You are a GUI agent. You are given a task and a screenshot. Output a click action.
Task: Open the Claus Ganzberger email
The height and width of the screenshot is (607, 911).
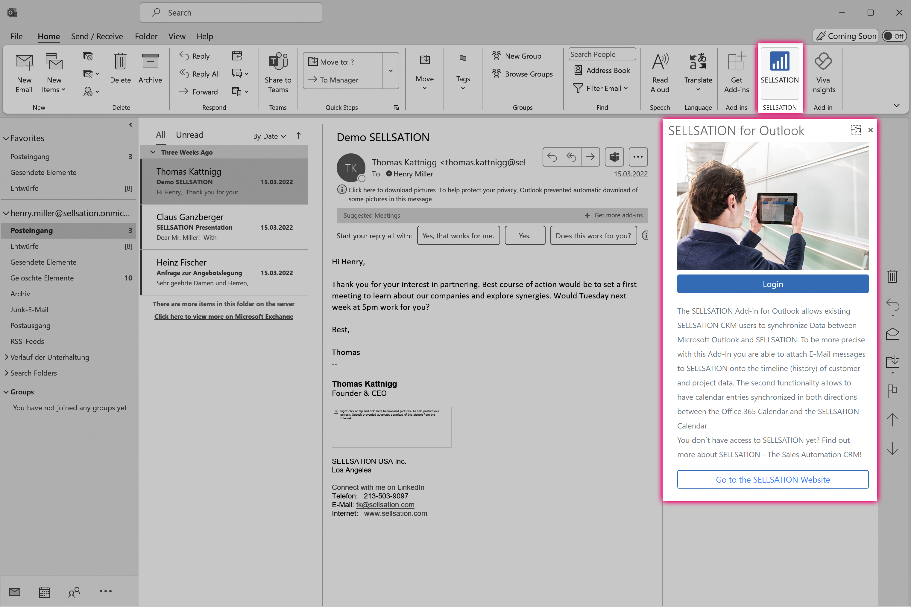[224, 227]
